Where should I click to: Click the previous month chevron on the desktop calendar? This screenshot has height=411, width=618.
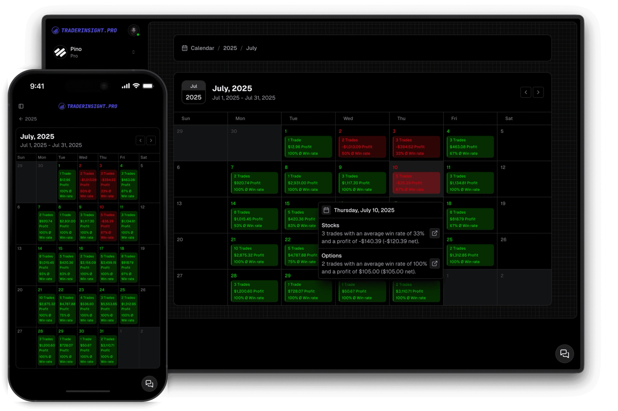526,92
